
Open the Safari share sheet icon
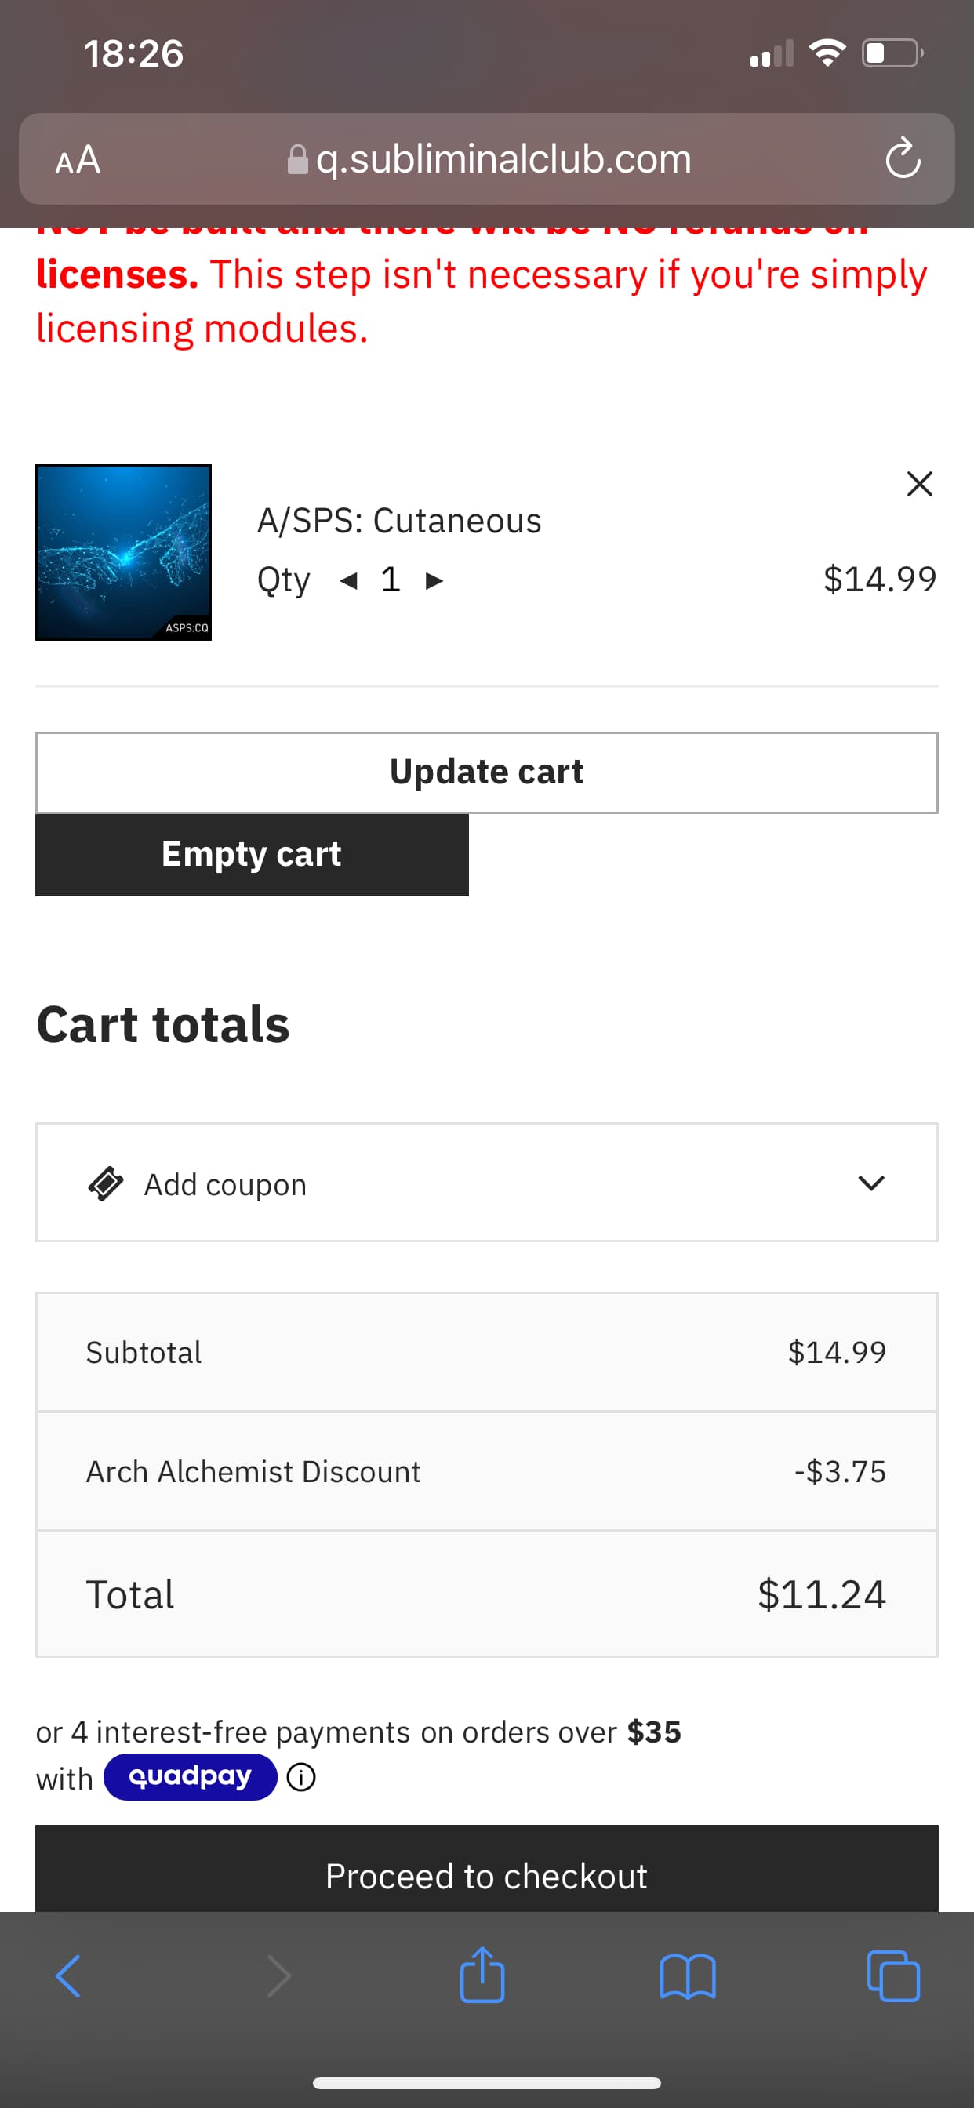[482, 1974]
